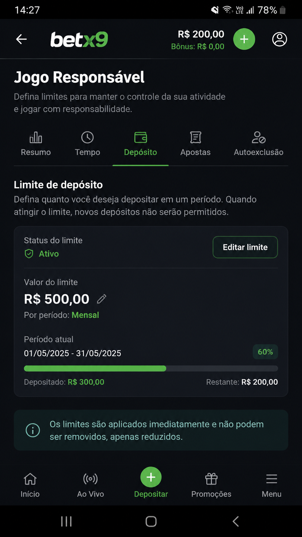This screenshot has height=537, width=302.
Task: Tap the Android recent apps button
Action: (x=66, y=521)
